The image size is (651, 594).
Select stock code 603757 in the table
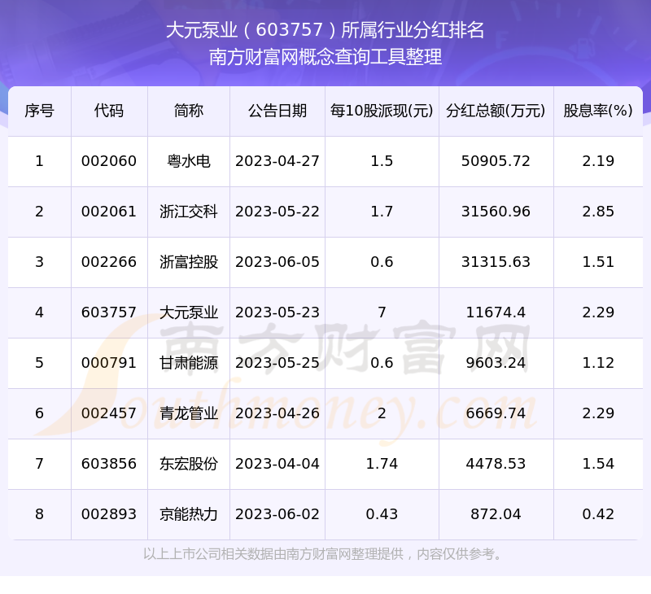(109, 312)
